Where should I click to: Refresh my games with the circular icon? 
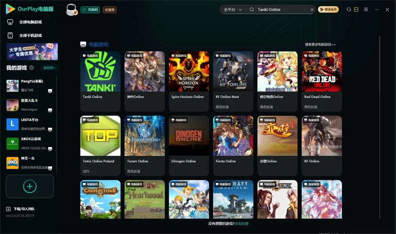coord(32,68)
